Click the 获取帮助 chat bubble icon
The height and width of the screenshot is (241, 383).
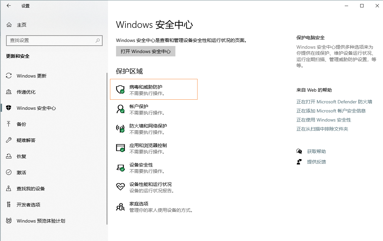[299, 151]
